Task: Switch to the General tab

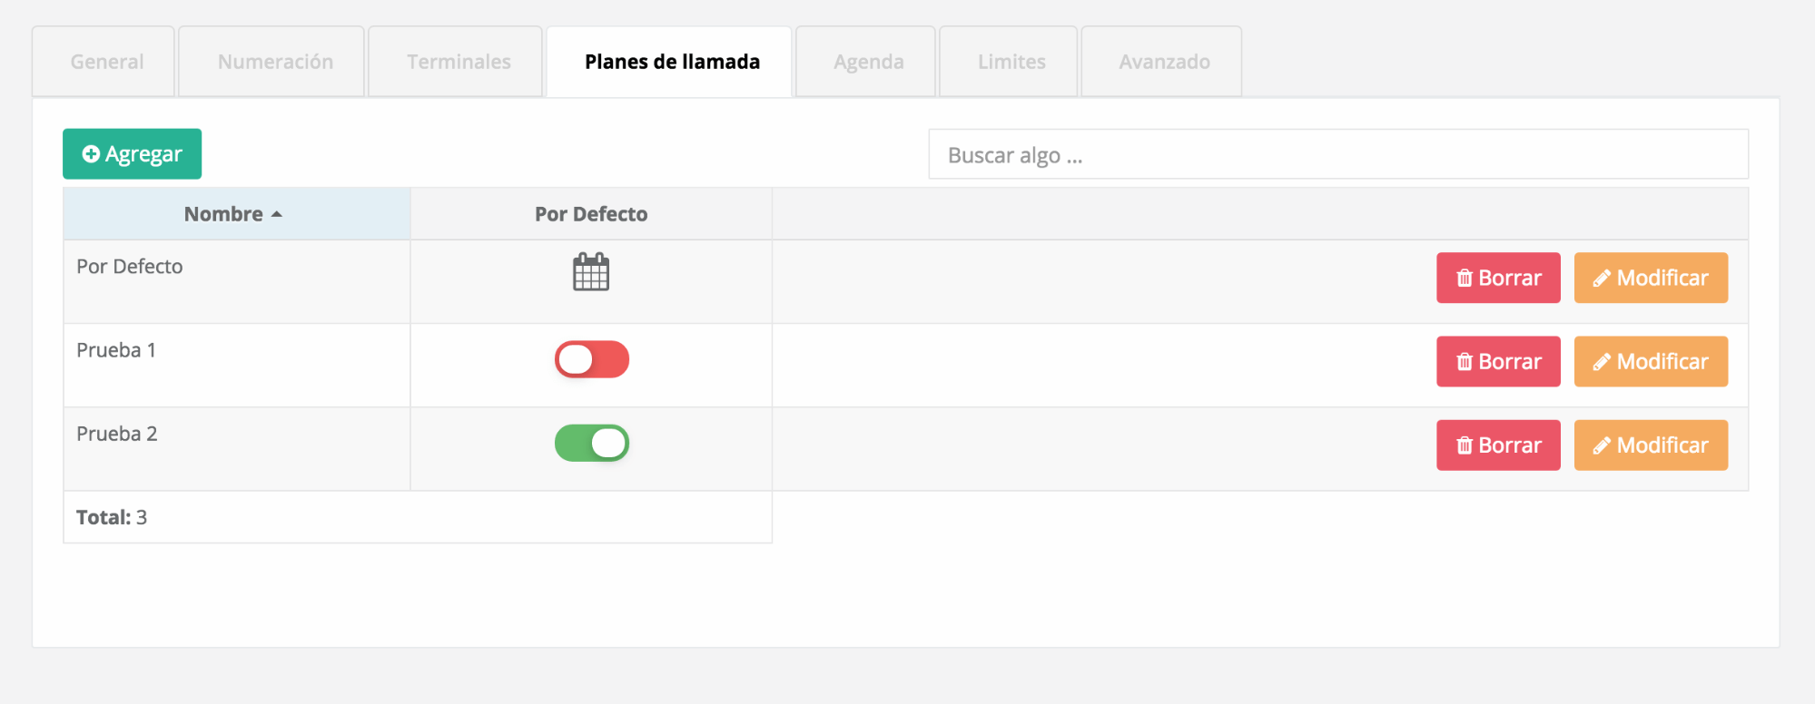Action: [x=107, y=62]
